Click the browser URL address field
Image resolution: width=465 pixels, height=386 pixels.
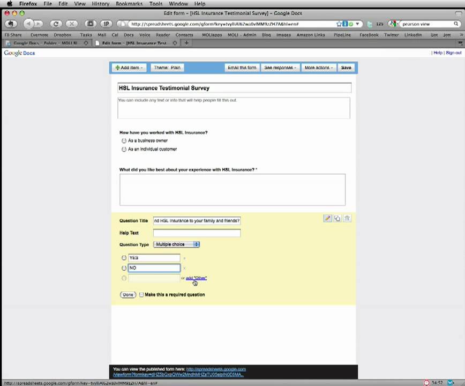[232, 24]
